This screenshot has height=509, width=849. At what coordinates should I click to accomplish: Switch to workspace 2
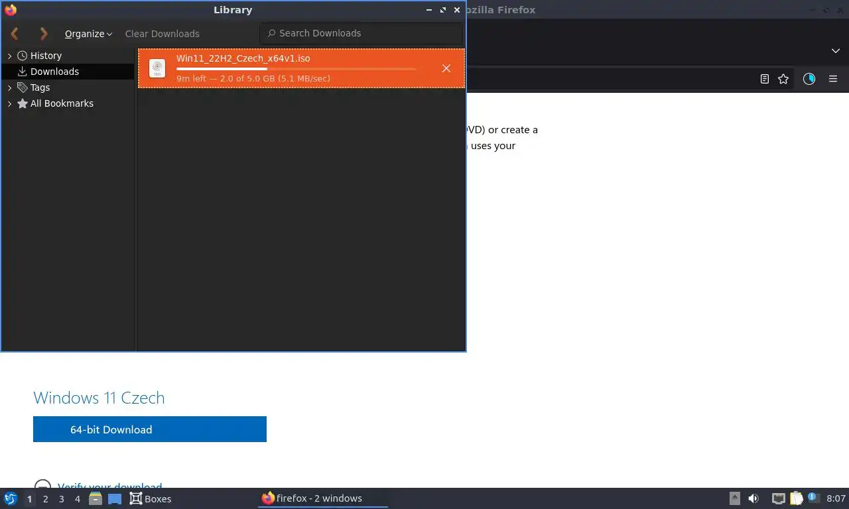(46, 499)
